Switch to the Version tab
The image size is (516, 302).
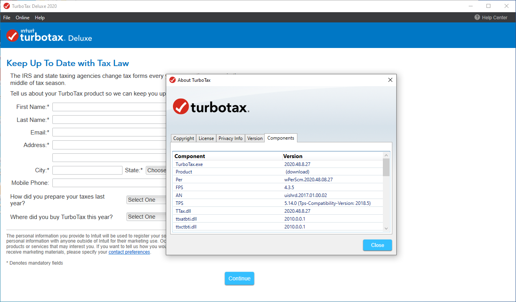[255, 138]
